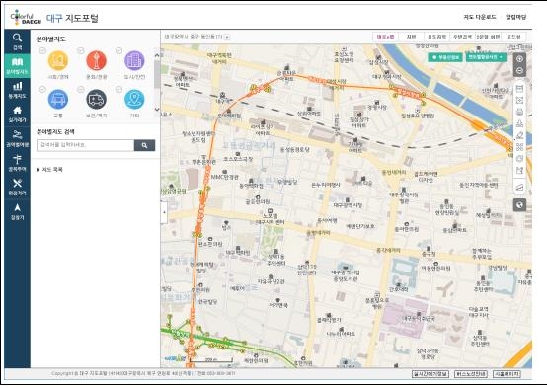Click the ruler icon at the toolbar bottom

point(519,187)
